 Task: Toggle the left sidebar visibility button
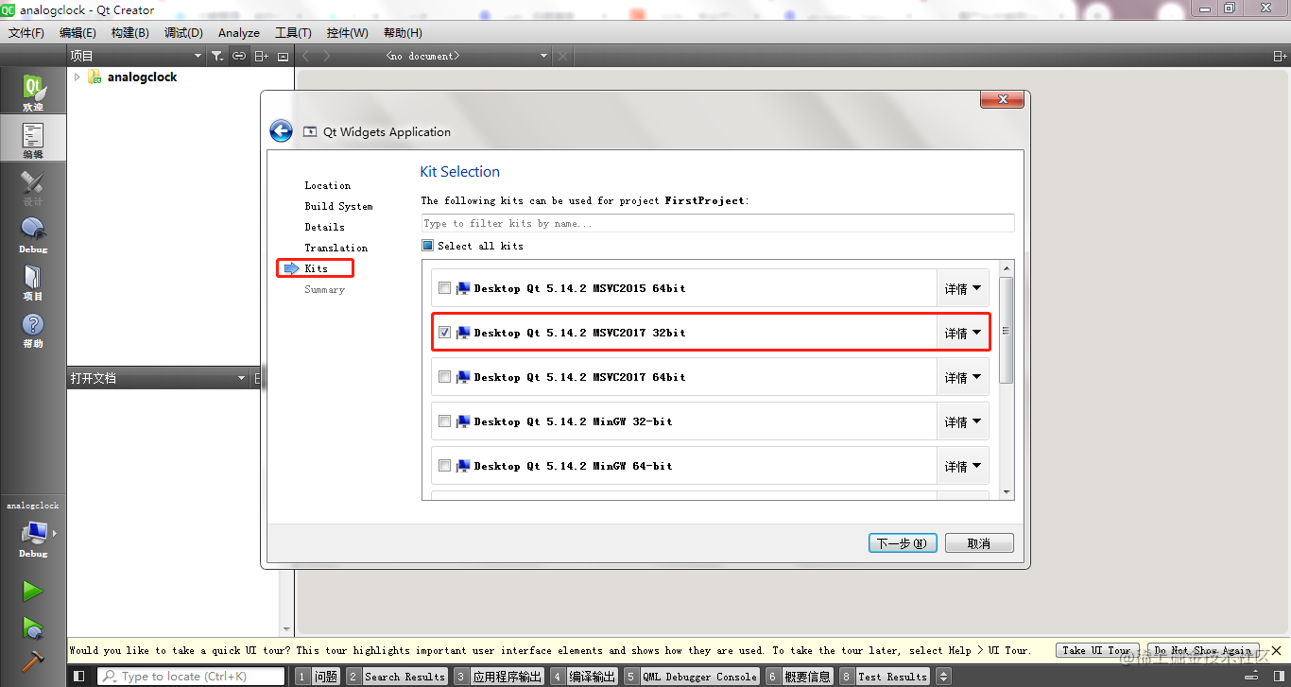click(x=79, y=676)
